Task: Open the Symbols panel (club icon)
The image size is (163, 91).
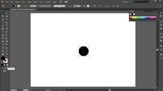Action: tap(161, 28)
